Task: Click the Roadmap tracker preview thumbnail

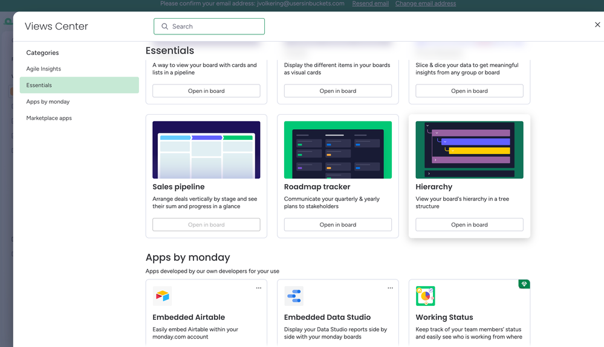Action: [338, 150]
